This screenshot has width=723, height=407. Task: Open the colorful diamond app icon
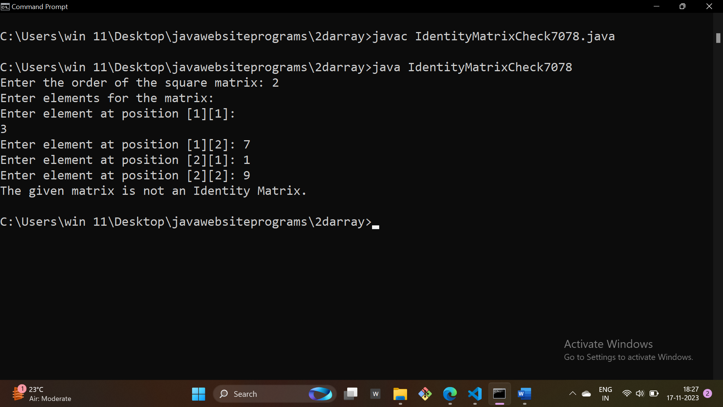[x=425, y=394]
